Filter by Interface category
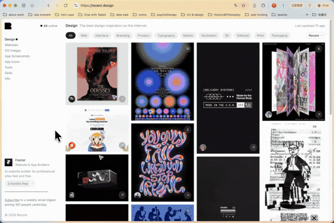 pos(102,36)
